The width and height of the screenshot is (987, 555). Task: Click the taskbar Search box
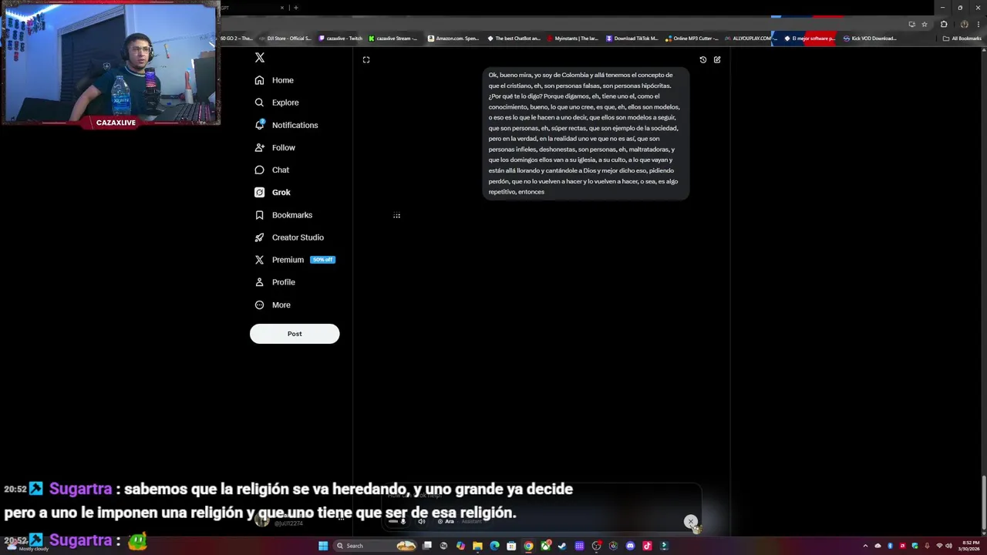click(375, 546)
